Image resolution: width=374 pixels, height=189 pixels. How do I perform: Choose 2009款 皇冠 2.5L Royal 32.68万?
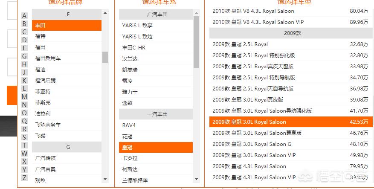point(291,44)
